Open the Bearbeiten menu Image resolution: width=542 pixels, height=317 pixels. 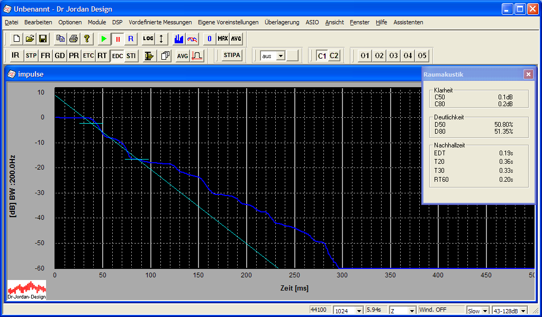coord(38,22)
